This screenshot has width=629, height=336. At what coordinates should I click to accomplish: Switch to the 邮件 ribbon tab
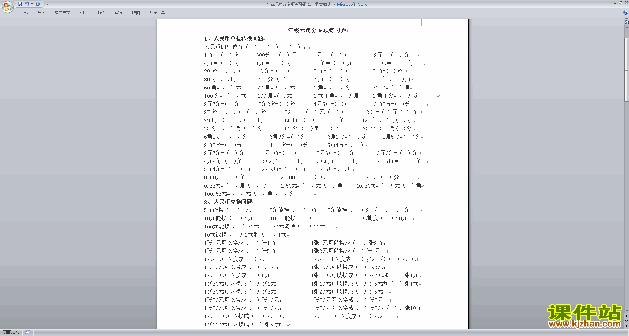[101, 13]
